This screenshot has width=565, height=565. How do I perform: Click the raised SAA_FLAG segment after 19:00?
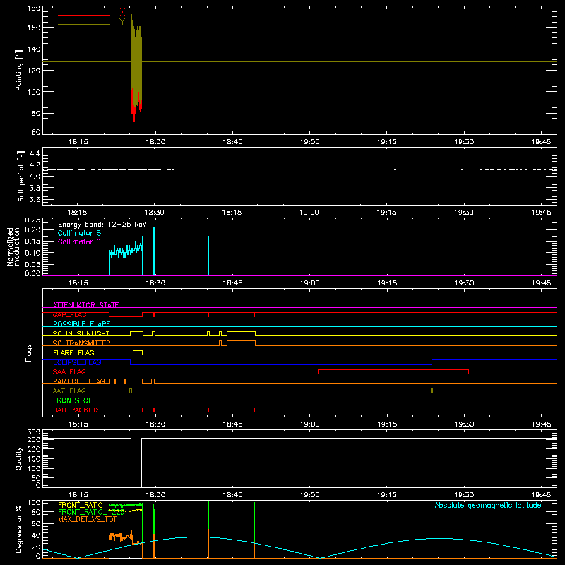(x=393, y=370)
